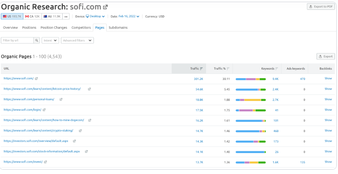The image size is (338, 174).
Task: Expand the Advanced filters dropdown
Action: tap(77, 40)
